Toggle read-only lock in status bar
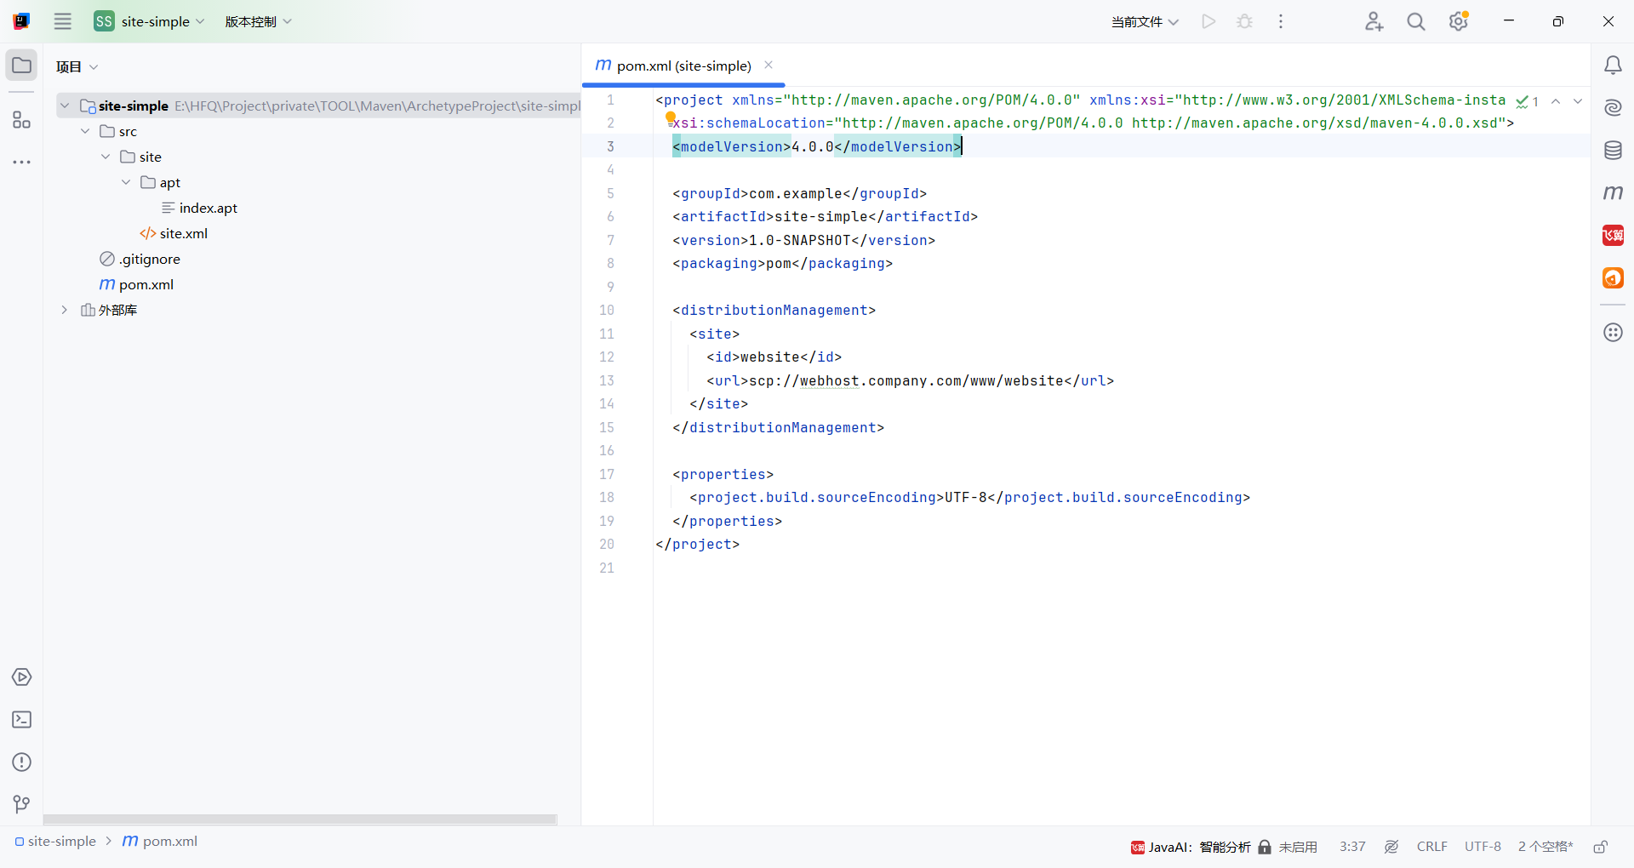This screenshot has width=1634, height=868. point(1600,847)
